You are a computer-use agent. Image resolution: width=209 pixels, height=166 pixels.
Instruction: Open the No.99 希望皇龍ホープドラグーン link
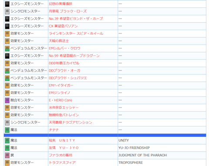(74, 56)
